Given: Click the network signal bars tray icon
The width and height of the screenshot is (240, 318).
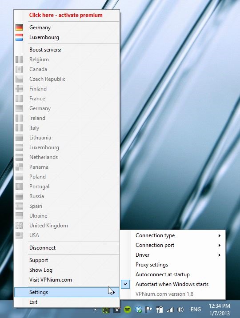Looking at the screenshot, I should [x=170, y=310].
